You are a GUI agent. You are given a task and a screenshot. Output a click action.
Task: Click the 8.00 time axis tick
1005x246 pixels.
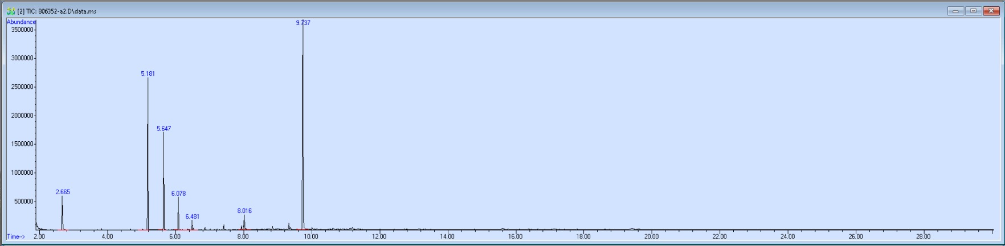pyautogui.click(x=243, y=236)
